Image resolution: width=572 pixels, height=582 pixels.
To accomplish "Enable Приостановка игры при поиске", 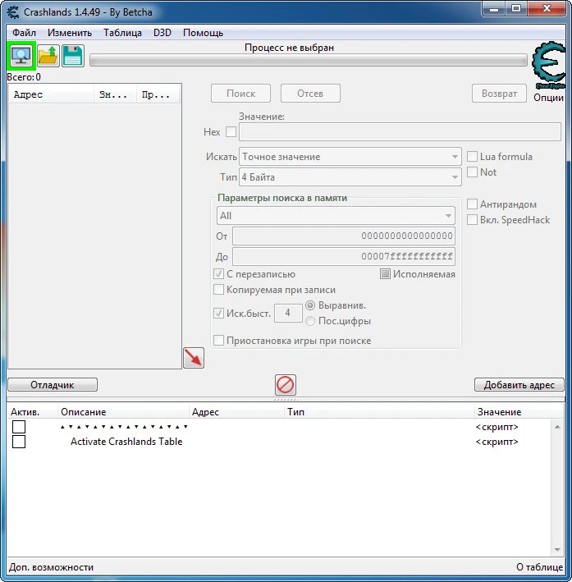I will click(x=218, y=341).
